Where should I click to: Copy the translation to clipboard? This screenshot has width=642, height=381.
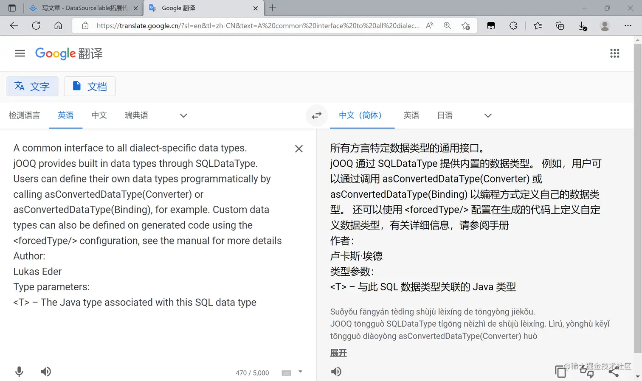coord(561,372)
